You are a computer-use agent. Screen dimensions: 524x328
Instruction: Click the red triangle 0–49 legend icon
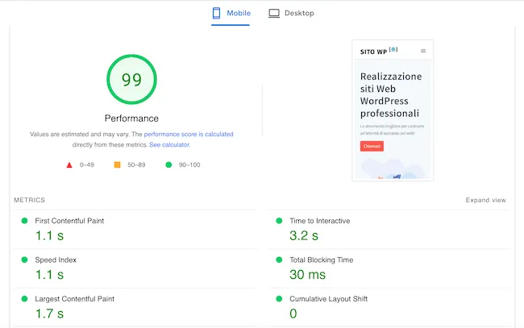pos(69,164)
